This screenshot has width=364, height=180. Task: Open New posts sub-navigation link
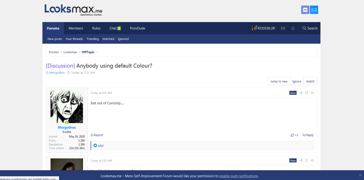coord(55,39)
